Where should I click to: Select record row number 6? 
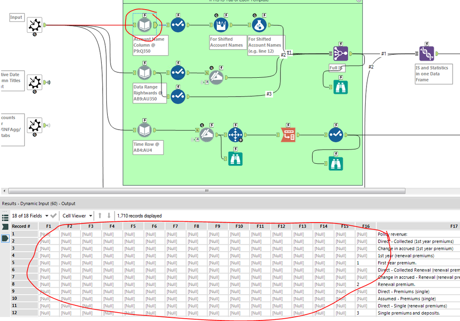(x=24, y=270)
